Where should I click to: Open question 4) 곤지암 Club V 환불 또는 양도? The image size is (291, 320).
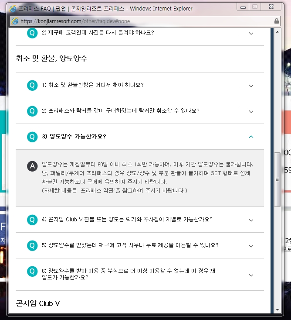pos(127,220)
